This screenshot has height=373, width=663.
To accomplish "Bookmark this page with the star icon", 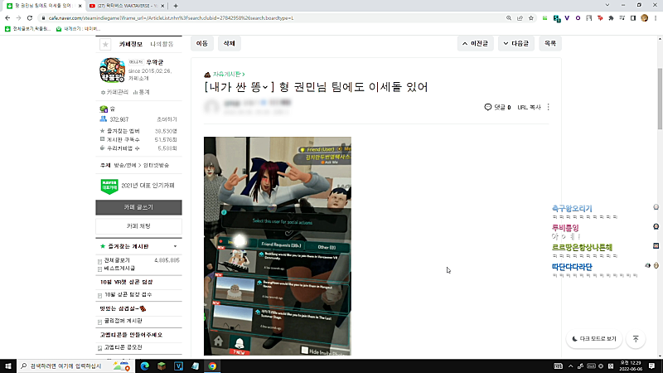I will 531,17.
